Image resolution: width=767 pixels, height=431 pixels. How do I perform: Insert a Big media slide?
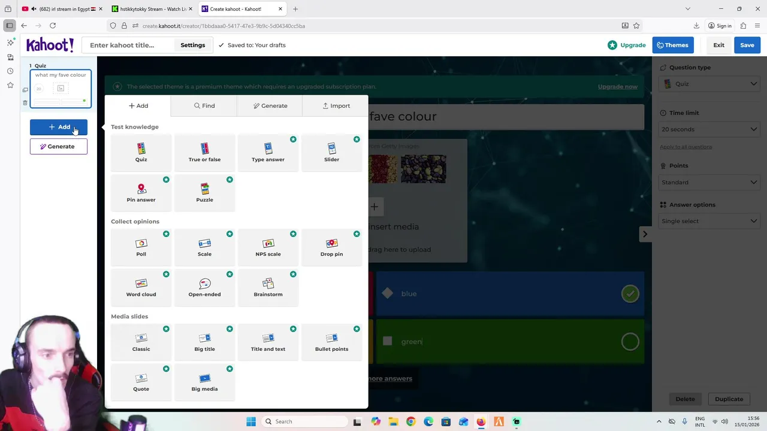204,382
